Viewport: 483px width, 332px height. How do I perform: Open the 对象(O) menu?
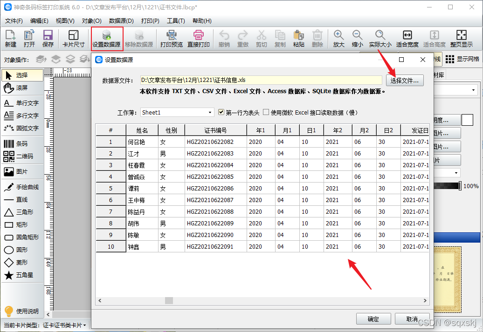coord(91,21)
